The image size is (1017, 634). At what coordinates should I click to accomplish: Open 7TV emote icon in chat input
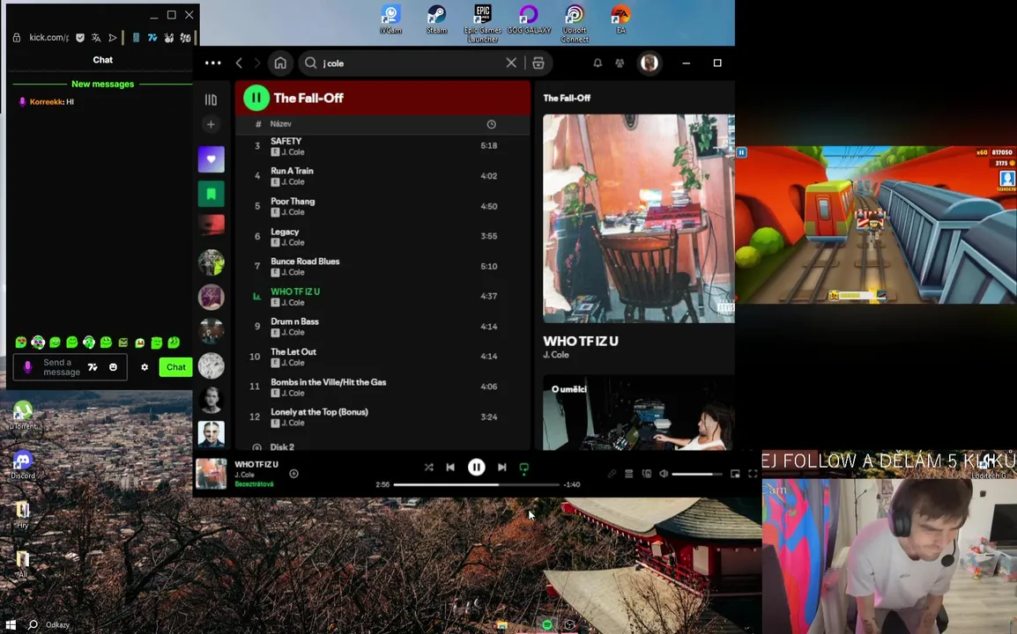(93, 367)
